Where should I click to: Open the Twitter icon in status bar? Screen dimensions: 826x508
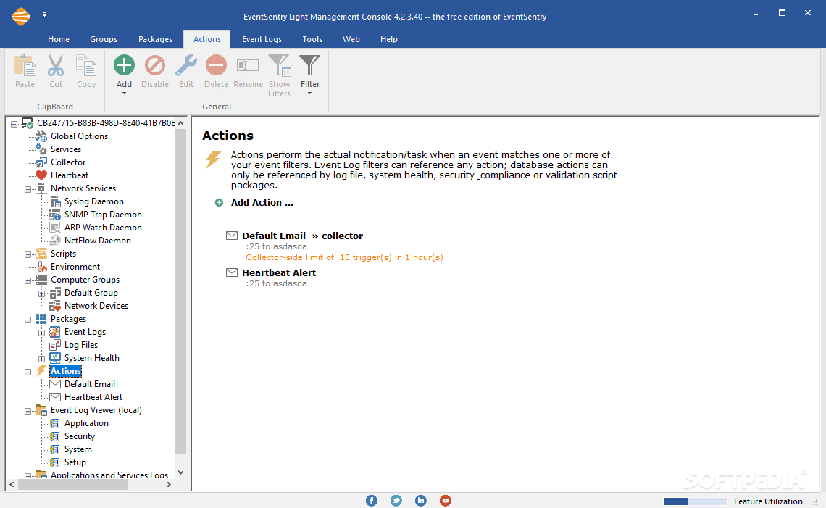point(396,501)
